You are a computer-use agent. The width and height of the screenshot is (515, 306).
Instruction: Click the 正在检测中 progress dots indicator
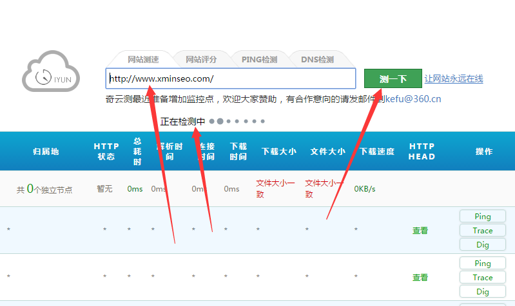(237, 121)
